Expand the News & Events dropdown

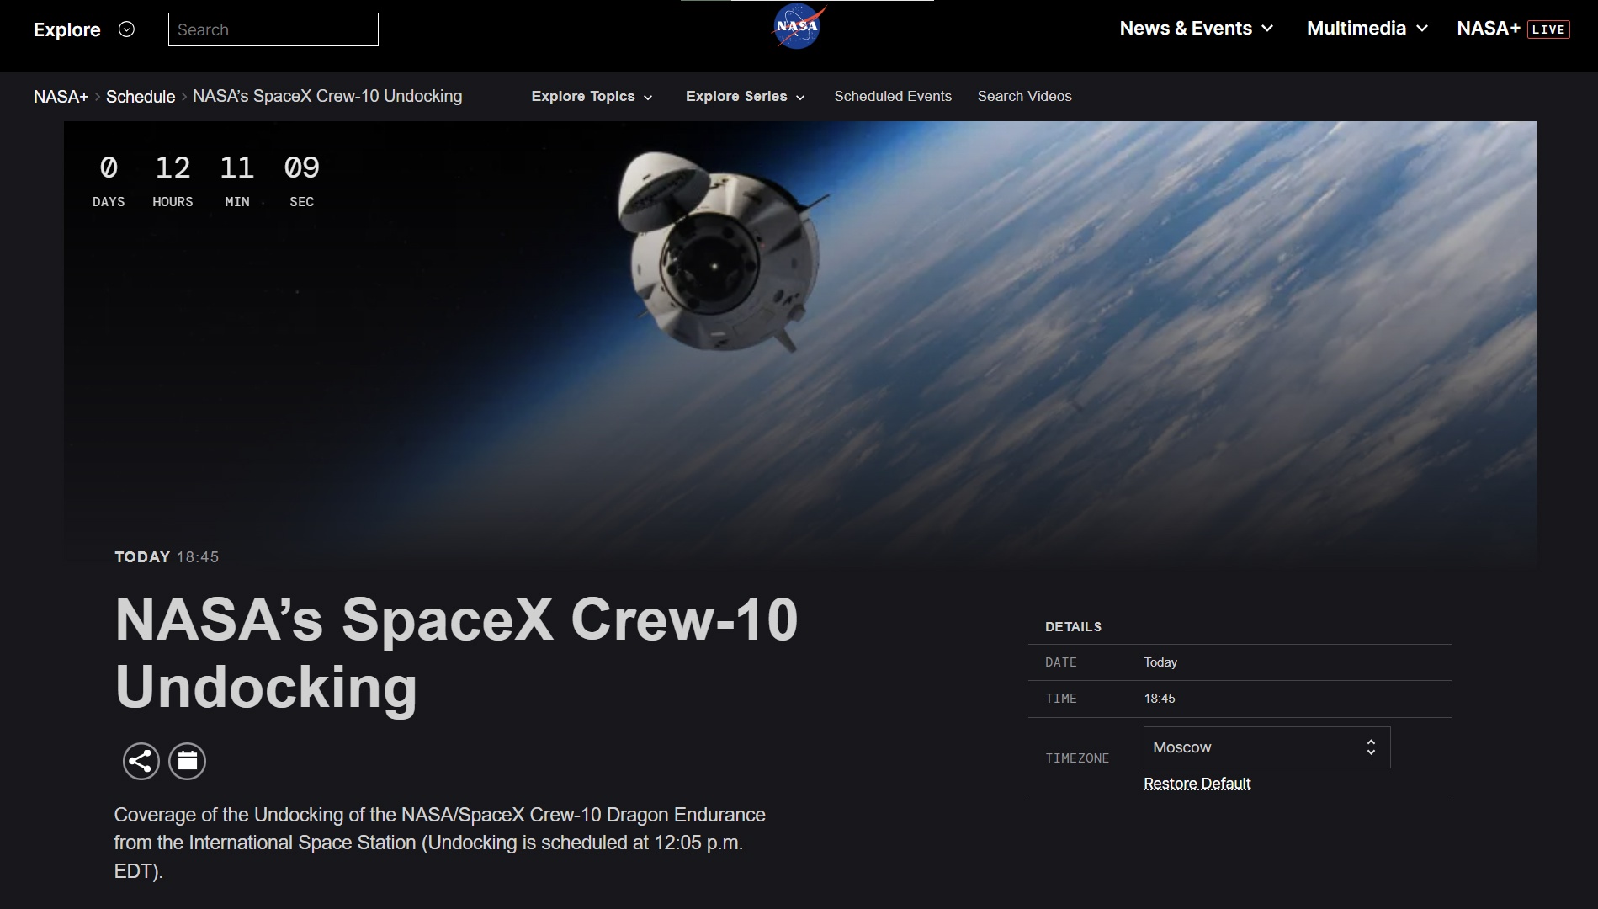tap(1196, 29)
